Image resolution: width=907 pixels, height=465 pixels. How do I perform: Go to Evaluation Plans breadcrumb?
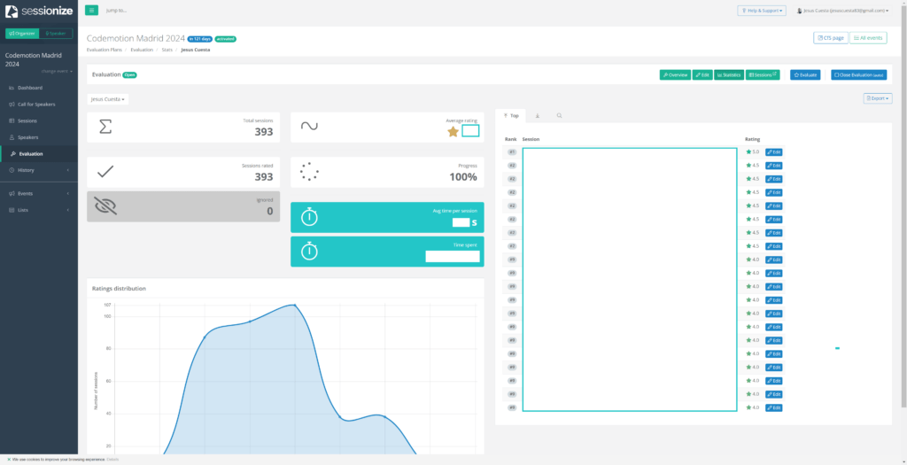tap(105, 50)
